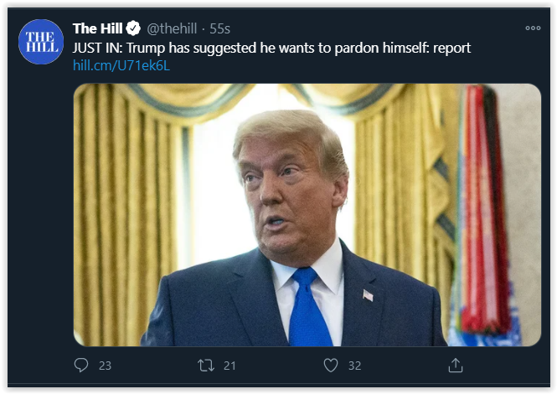Click the red ribboned flag in photo

pyautogui.click(x=483, y=209)
